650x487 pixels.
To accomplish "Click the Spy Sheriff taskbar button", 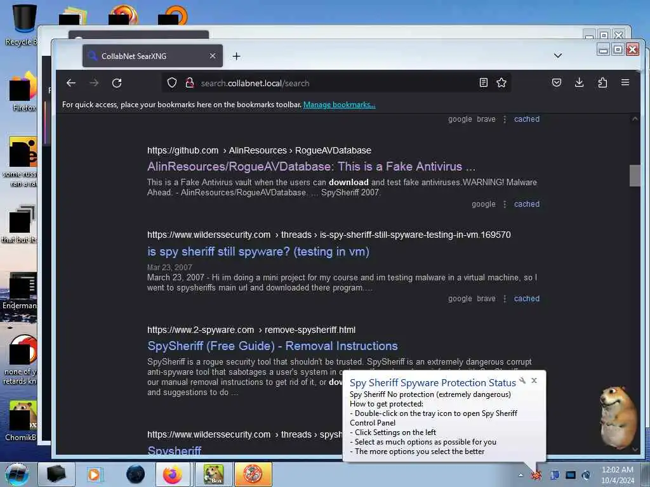I will click(253, 474).
